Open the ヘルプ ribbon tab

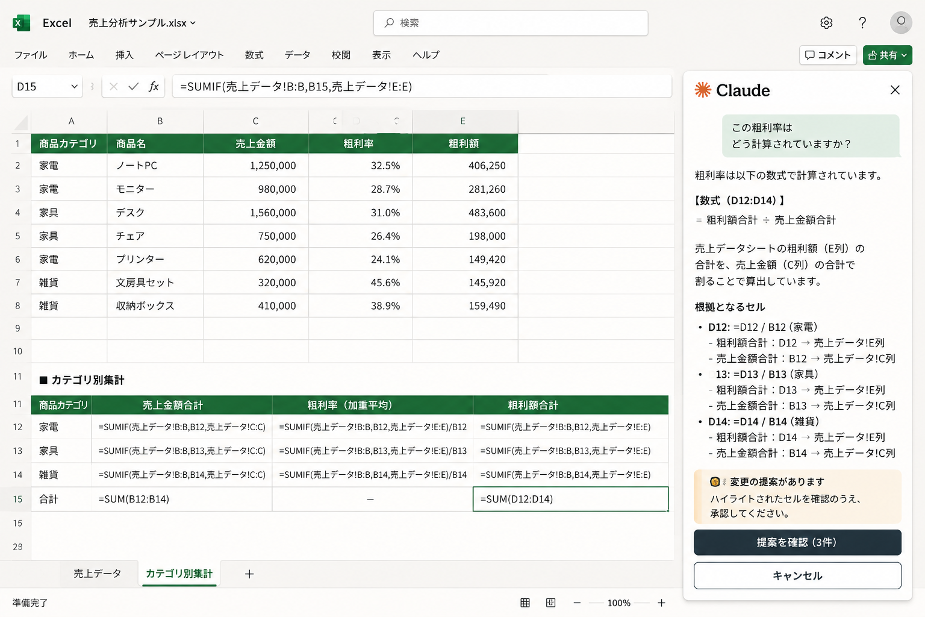(426, 55)
